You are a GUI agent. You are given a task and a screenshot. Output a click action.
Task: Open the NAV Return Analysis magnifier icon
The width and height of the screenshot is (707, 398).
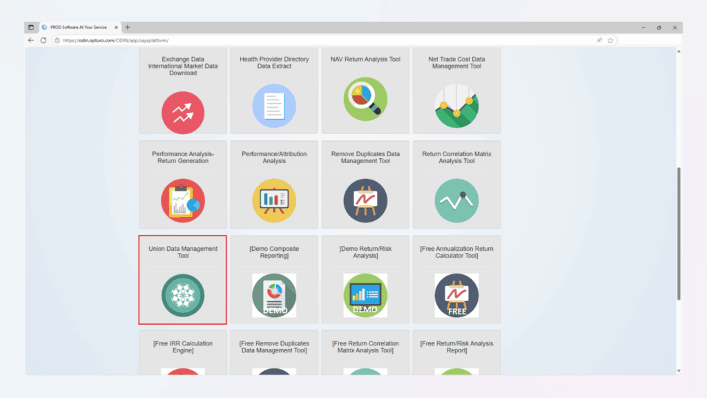coord(365,99)
